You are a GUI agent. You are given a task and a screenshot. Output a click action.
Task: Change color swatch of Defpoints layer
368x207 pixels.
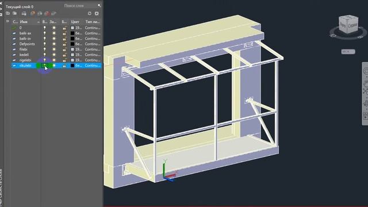(72, 44)
